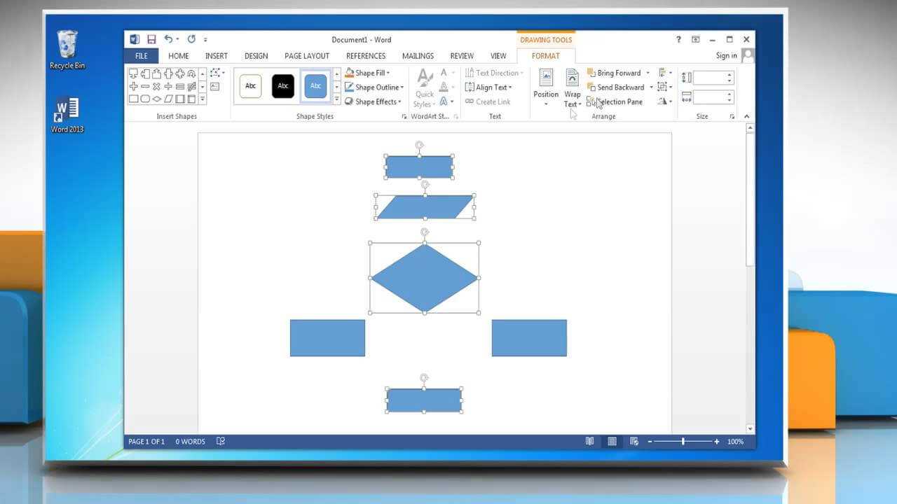Expand the Shape Fill dropdown
Screen dimensions: 897x504
(388, 73)
